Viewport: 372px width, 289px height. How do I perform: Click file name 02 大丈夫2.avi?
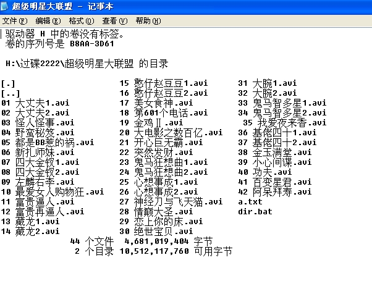[35, 113]
